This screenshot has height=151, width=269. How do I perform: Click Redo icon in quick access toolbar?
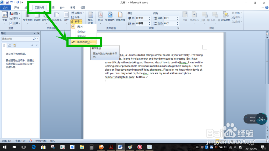pos(18,2)
